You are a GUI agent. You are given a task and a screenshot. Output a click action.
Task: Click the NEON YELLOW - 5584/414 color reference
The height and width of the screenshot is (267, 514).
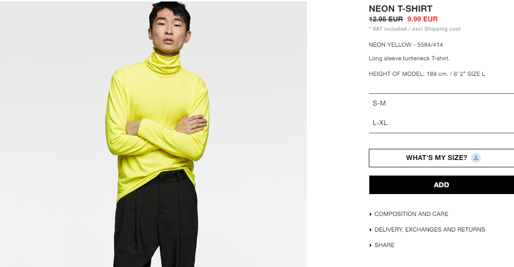pyautogui.click(x=405, y=45)
